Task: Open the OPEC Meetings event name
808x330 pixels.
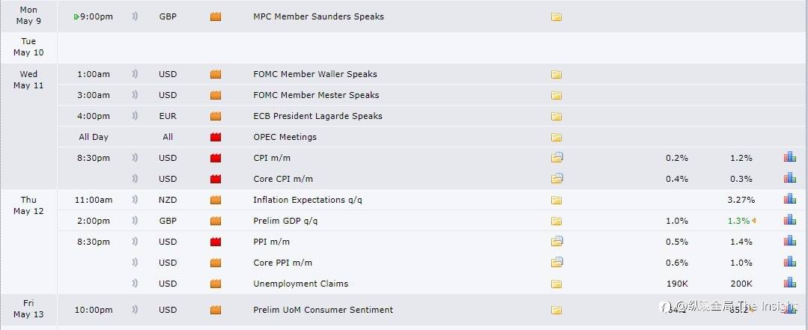Action: (x=285, y=137)
